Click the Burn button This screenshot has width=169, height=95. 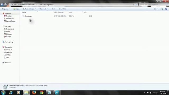pos(53,9)
